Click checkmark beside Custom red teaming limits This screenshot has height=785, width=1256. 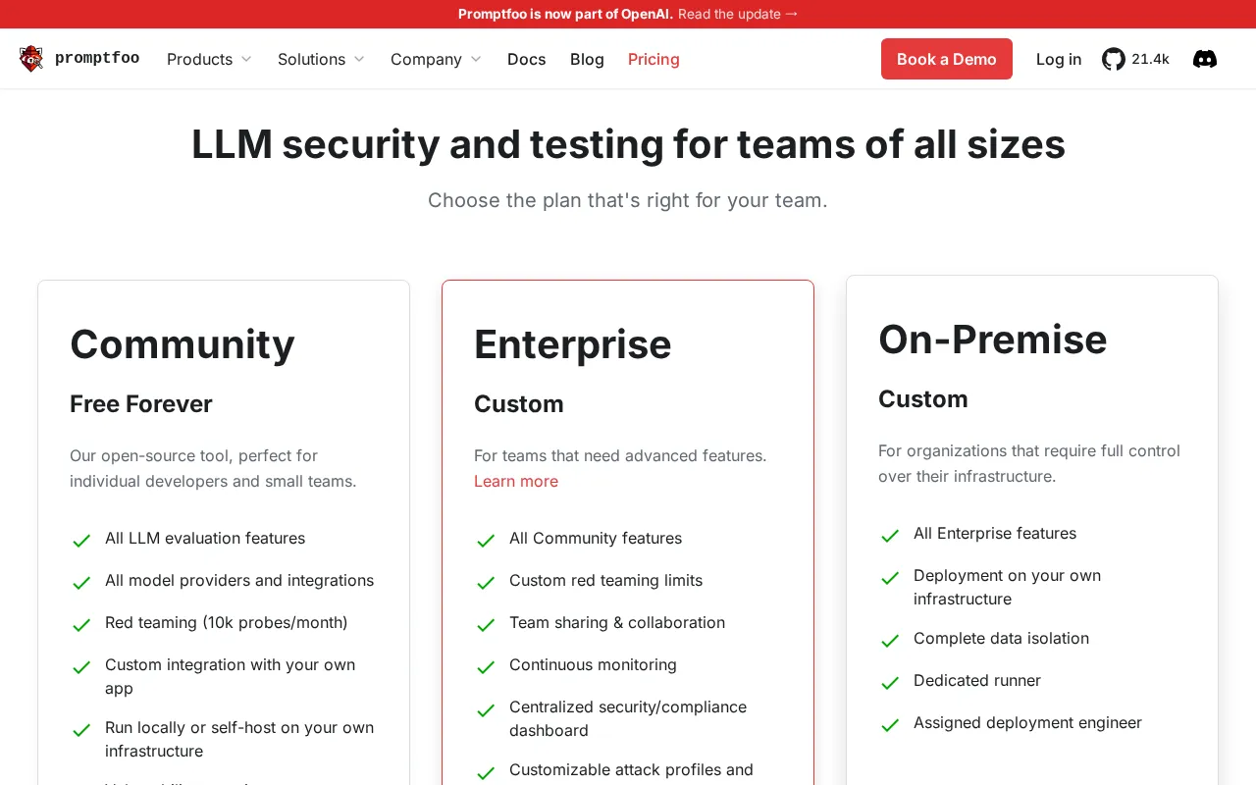coord(486,582)
